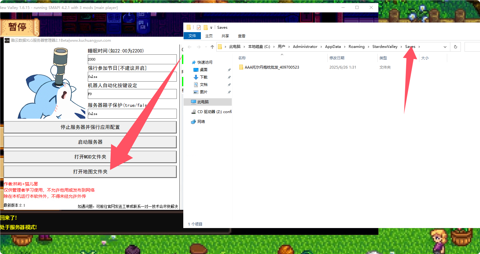Sort files by 修改日期 column header
The width and height of the screenshot is (480, 254).
click(337, 58)
